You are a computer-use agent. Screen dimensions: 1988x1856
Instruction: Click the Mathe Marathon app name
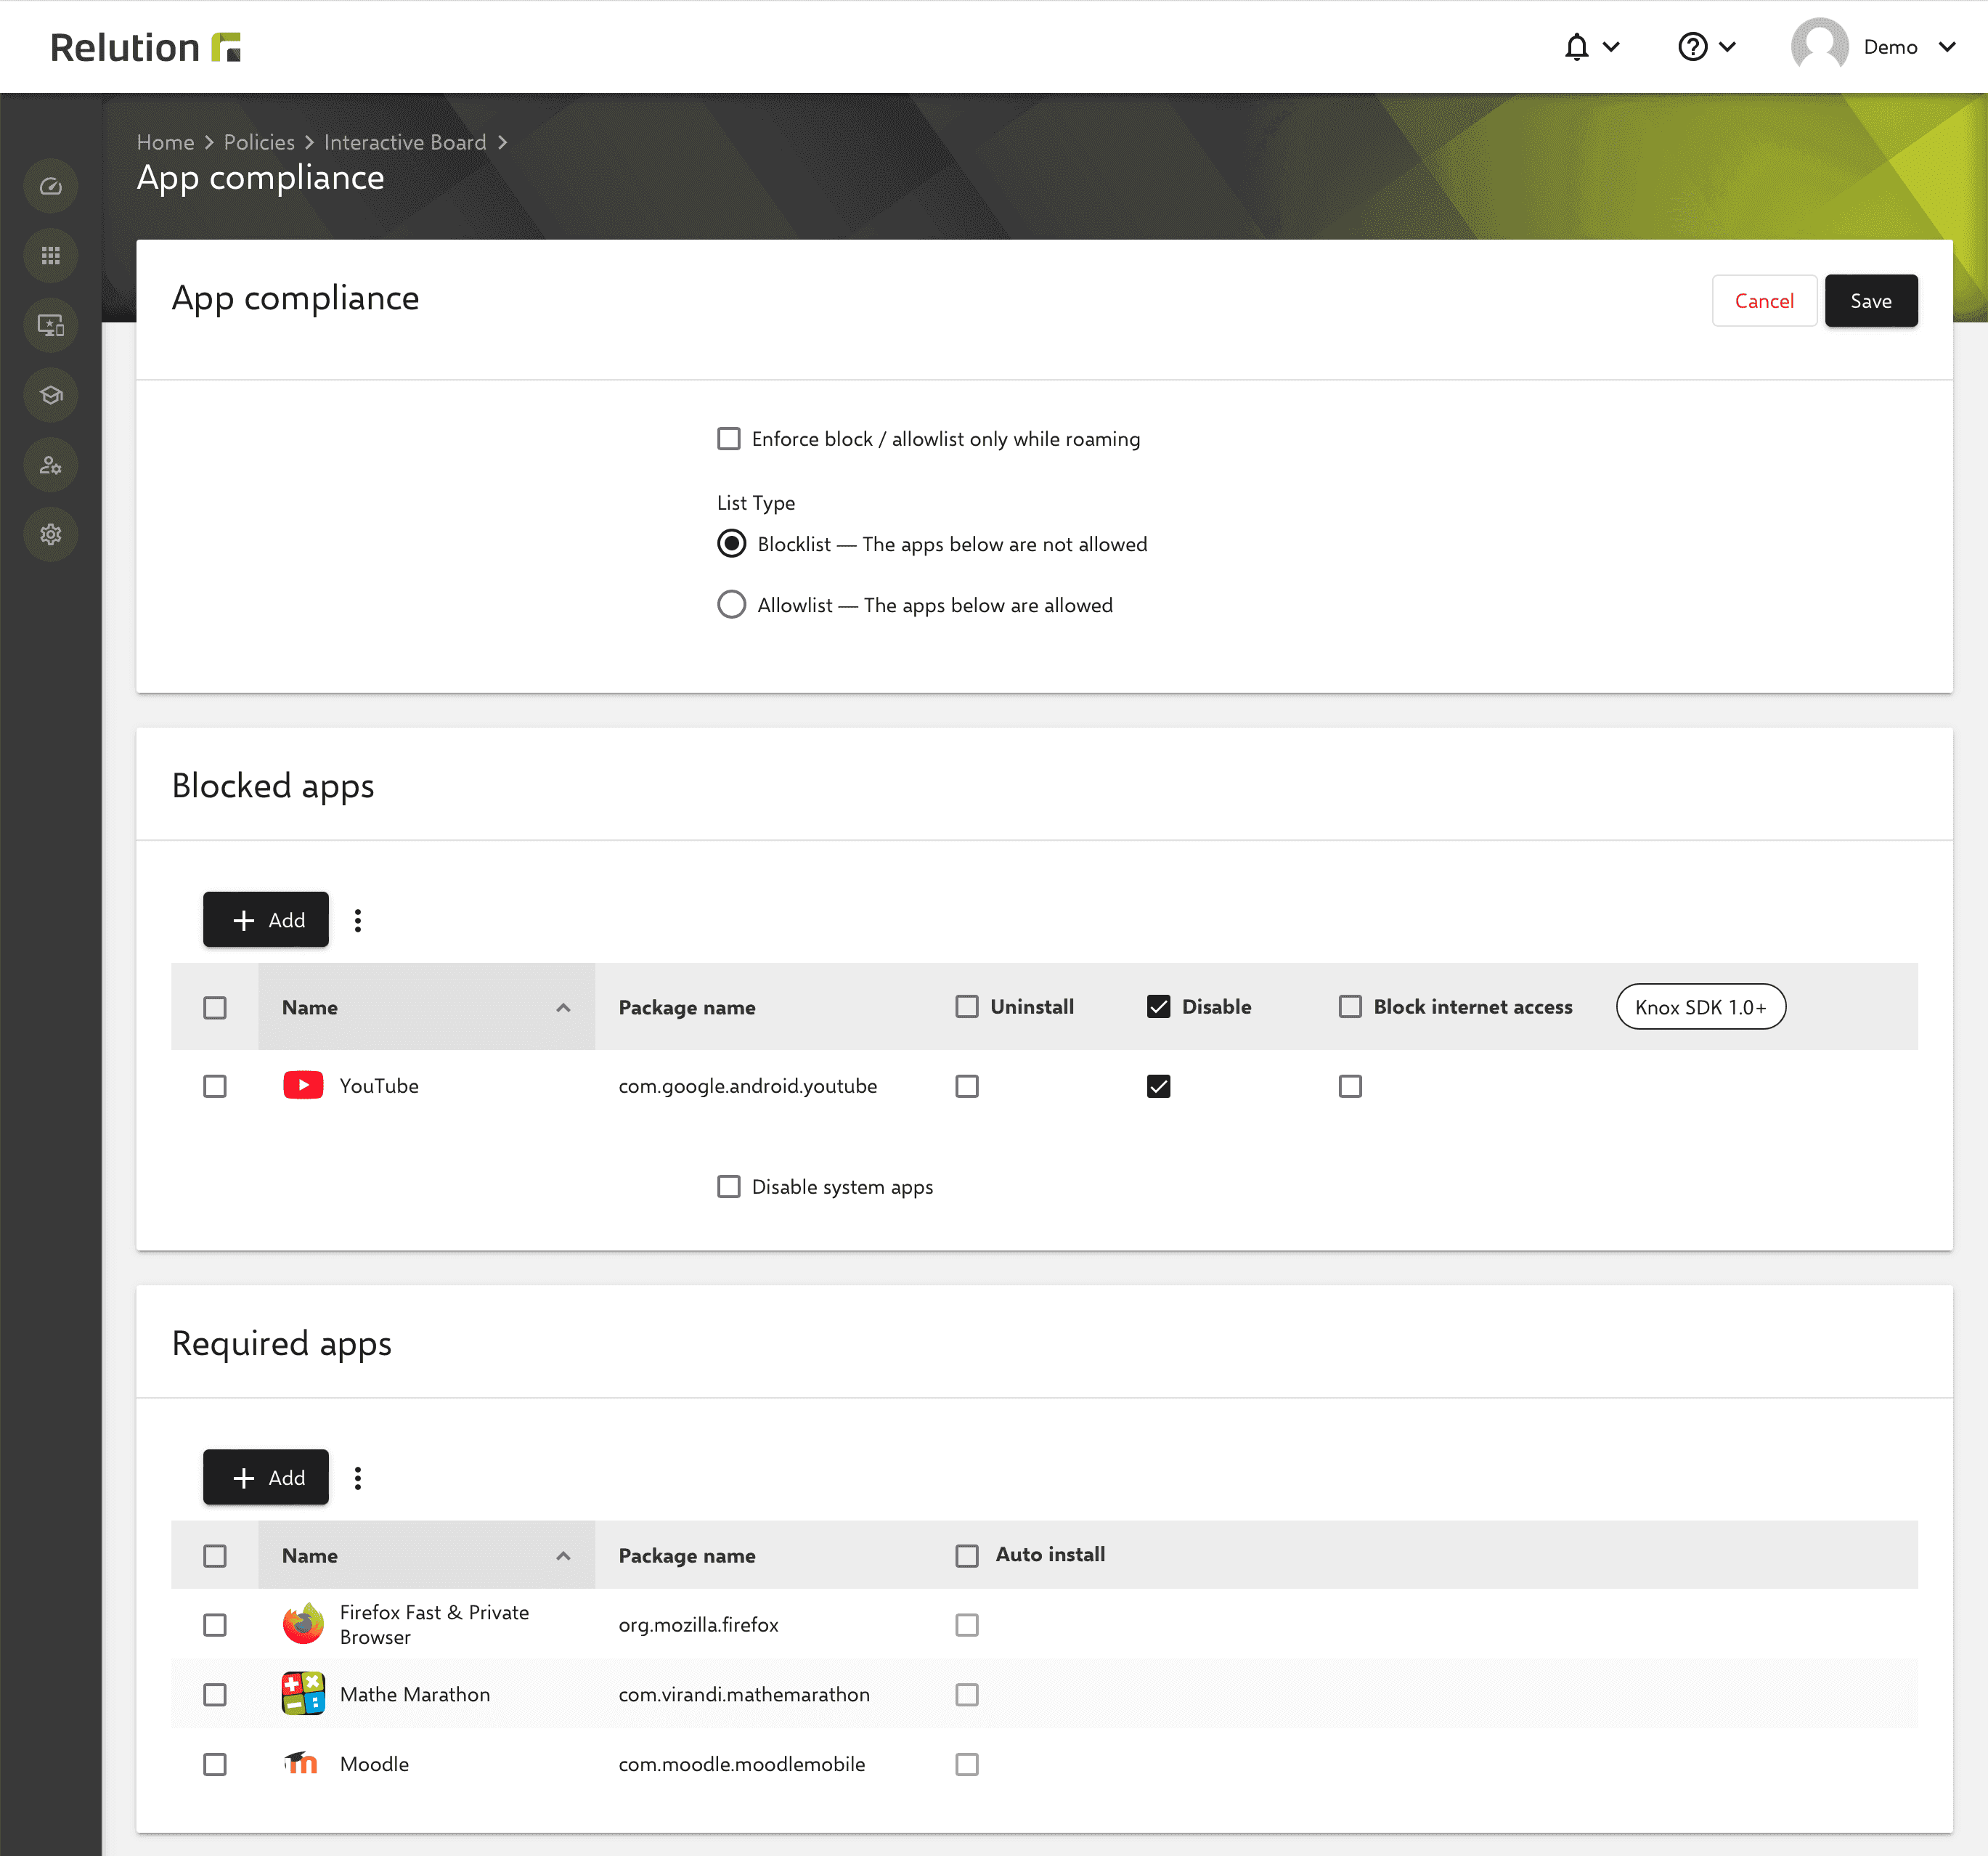click(415, 1695)
